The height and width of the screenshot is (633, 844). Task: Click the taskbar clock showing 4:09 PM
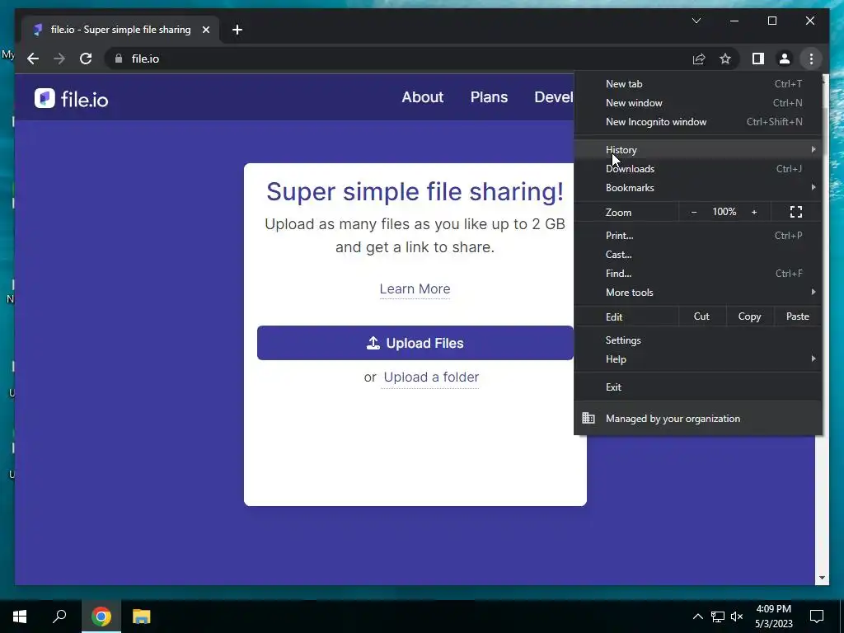point(773,617)
